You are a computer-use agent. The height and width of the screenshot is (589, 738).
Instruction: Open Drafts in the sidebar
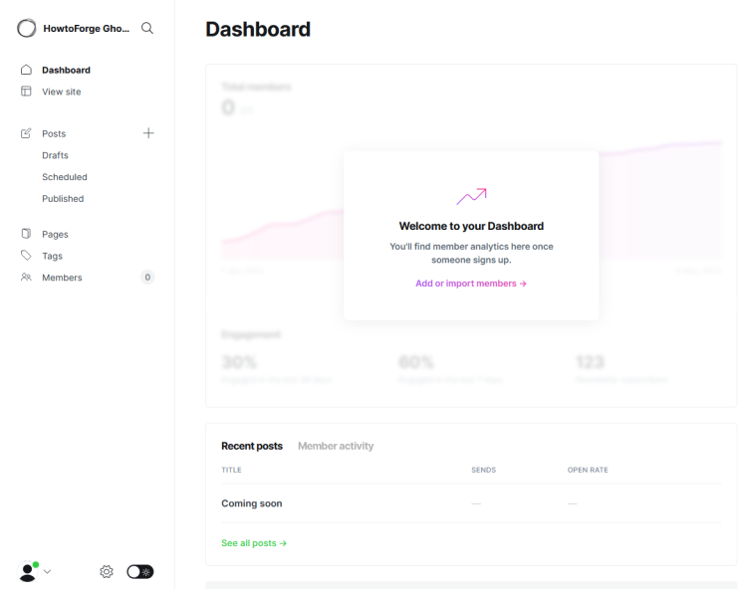(55, 155)
